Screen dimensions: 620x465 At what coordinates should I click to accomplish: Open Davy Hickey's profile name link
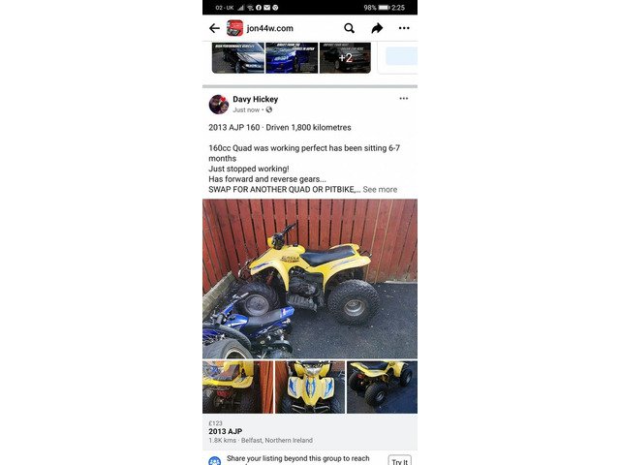click(x=256, y=99)
